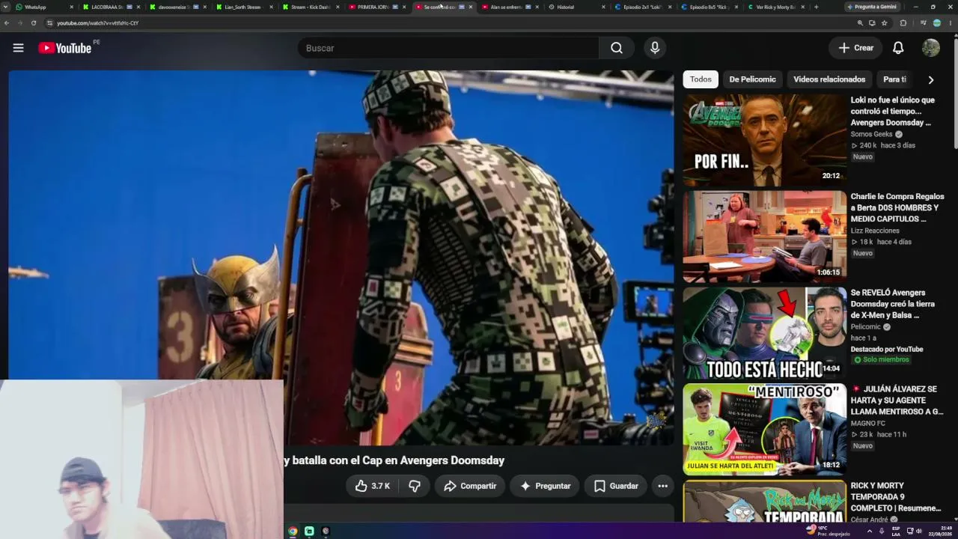The width and height of the screenshot is (958, 539).
Task: Close the WhatsApp browser tab
Action: [72, 7]
